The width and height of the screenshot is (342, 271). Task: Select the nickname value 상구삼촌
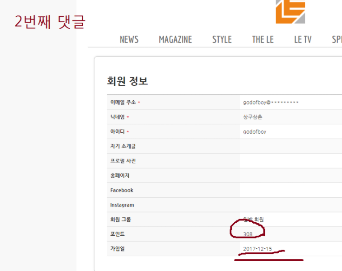pyautogui.click(x=253, y=117)
